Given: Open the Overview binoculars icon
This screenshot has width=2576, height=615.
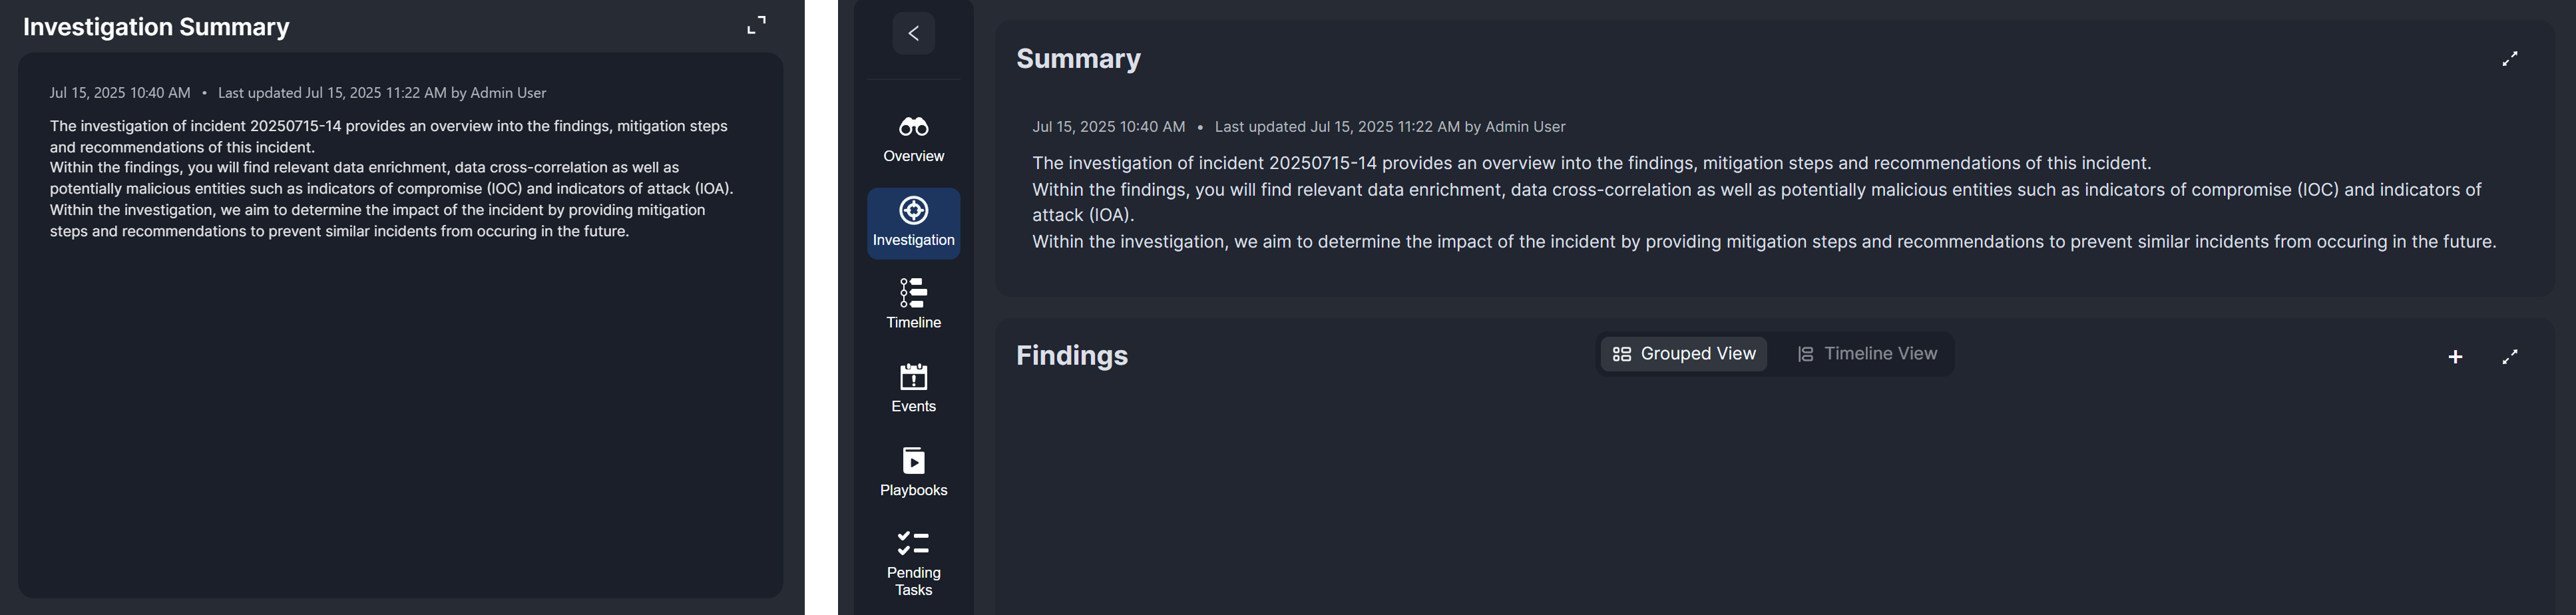Looking at the screenshot, I should (913, 127).
